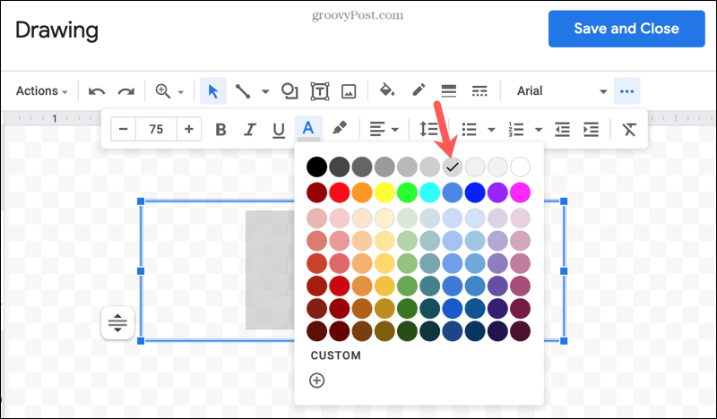
Task: Click the right-middle selection handle
Action: pyautogui.click(x=564, y=271)
